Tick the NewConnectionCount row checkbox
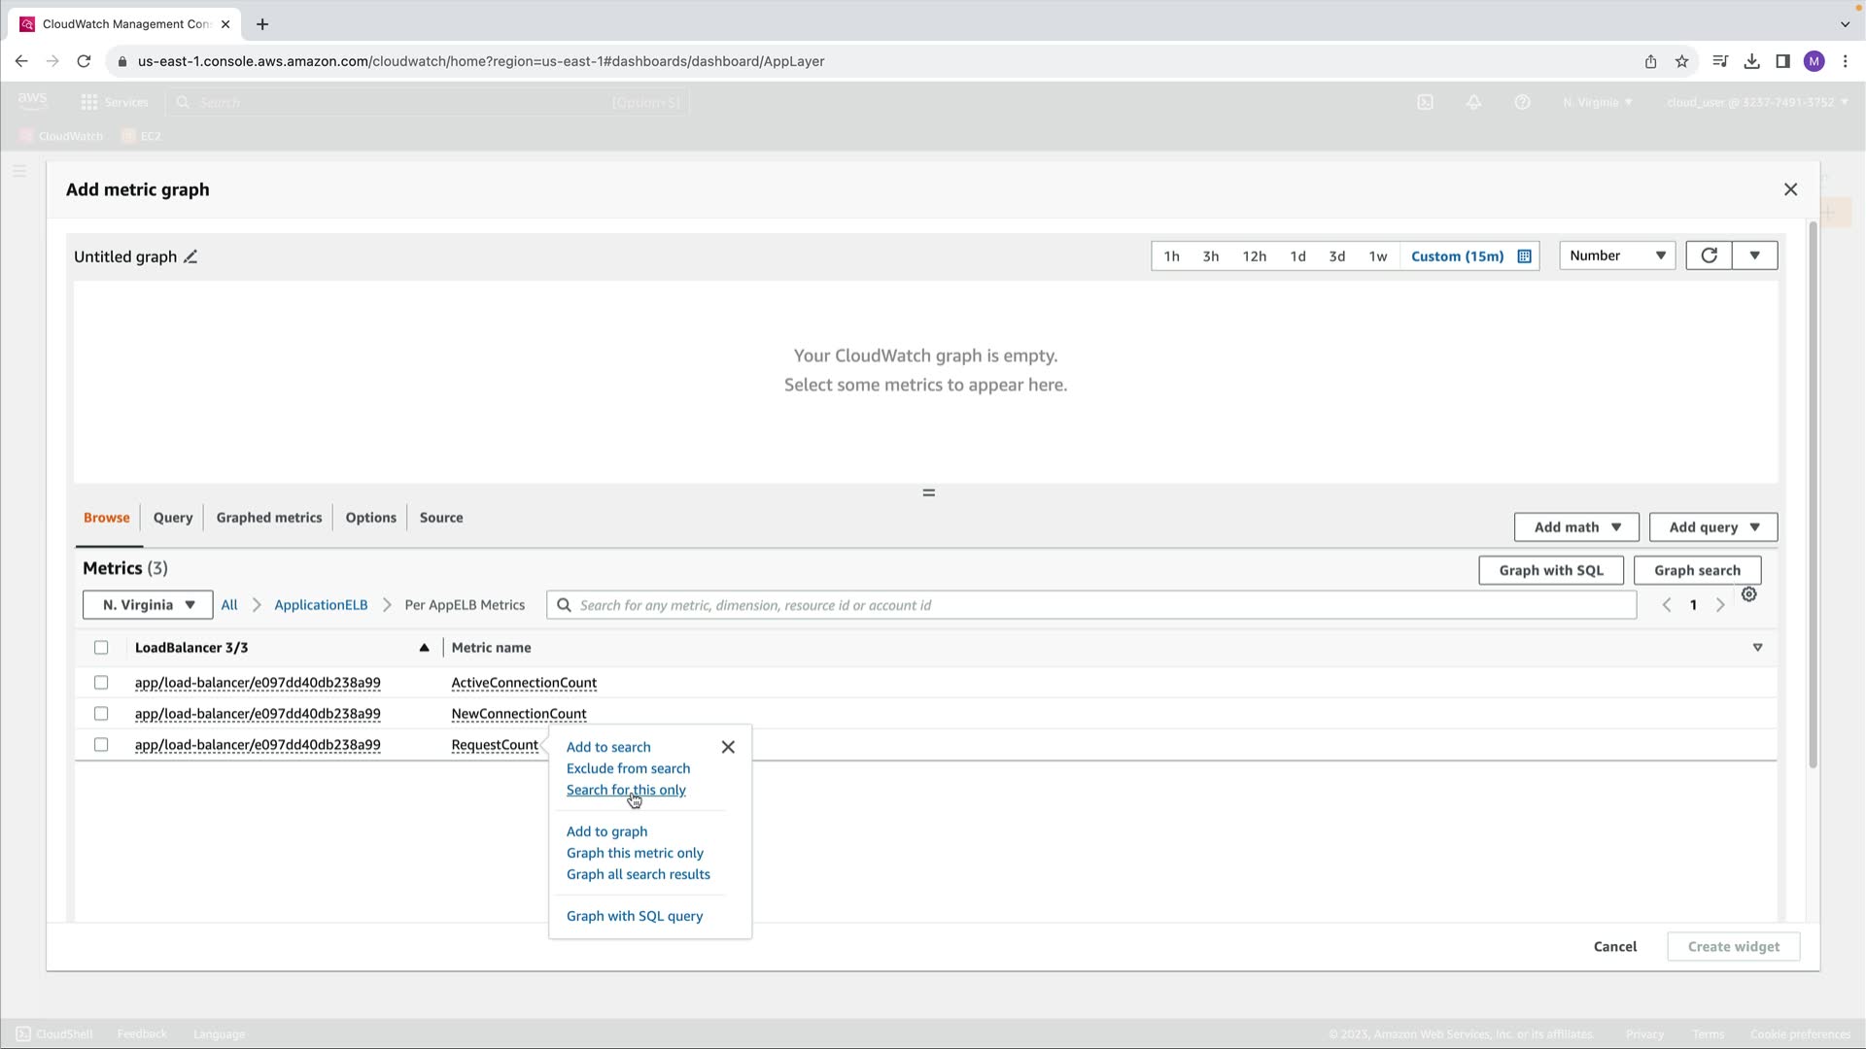 tap(101, 714)
